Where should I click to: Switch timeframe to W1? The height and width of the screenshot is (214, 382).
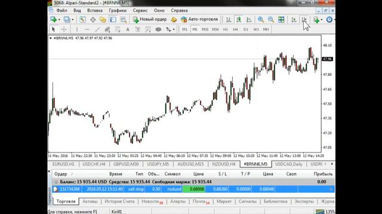coord(256,29)
